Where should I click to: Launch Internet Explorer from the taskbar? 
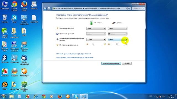[36, 97]
